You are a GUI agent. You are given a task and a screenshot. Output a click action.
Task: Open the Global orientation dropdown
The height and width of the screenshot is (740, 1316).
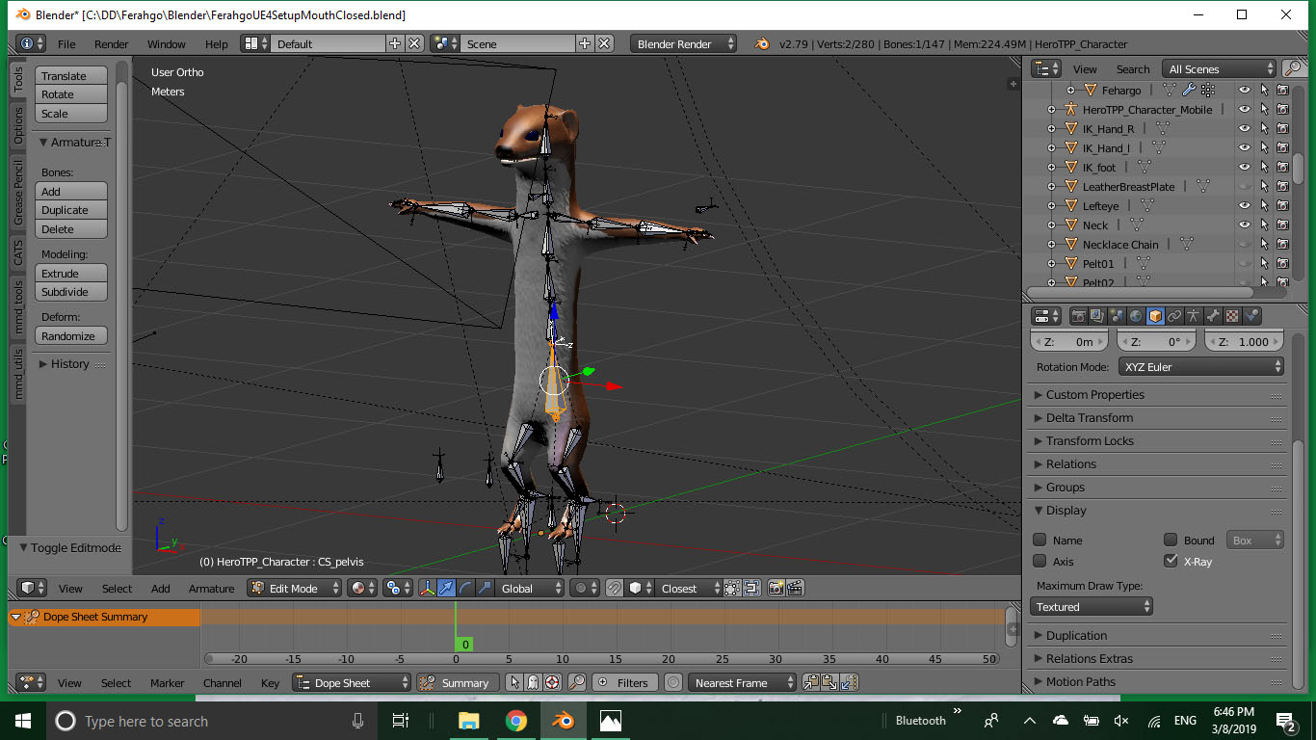531,588
